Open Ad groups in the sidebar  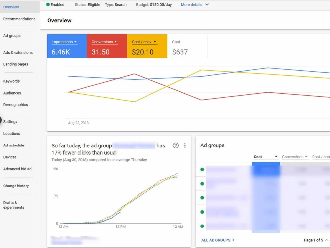click(x=12, y=36)
